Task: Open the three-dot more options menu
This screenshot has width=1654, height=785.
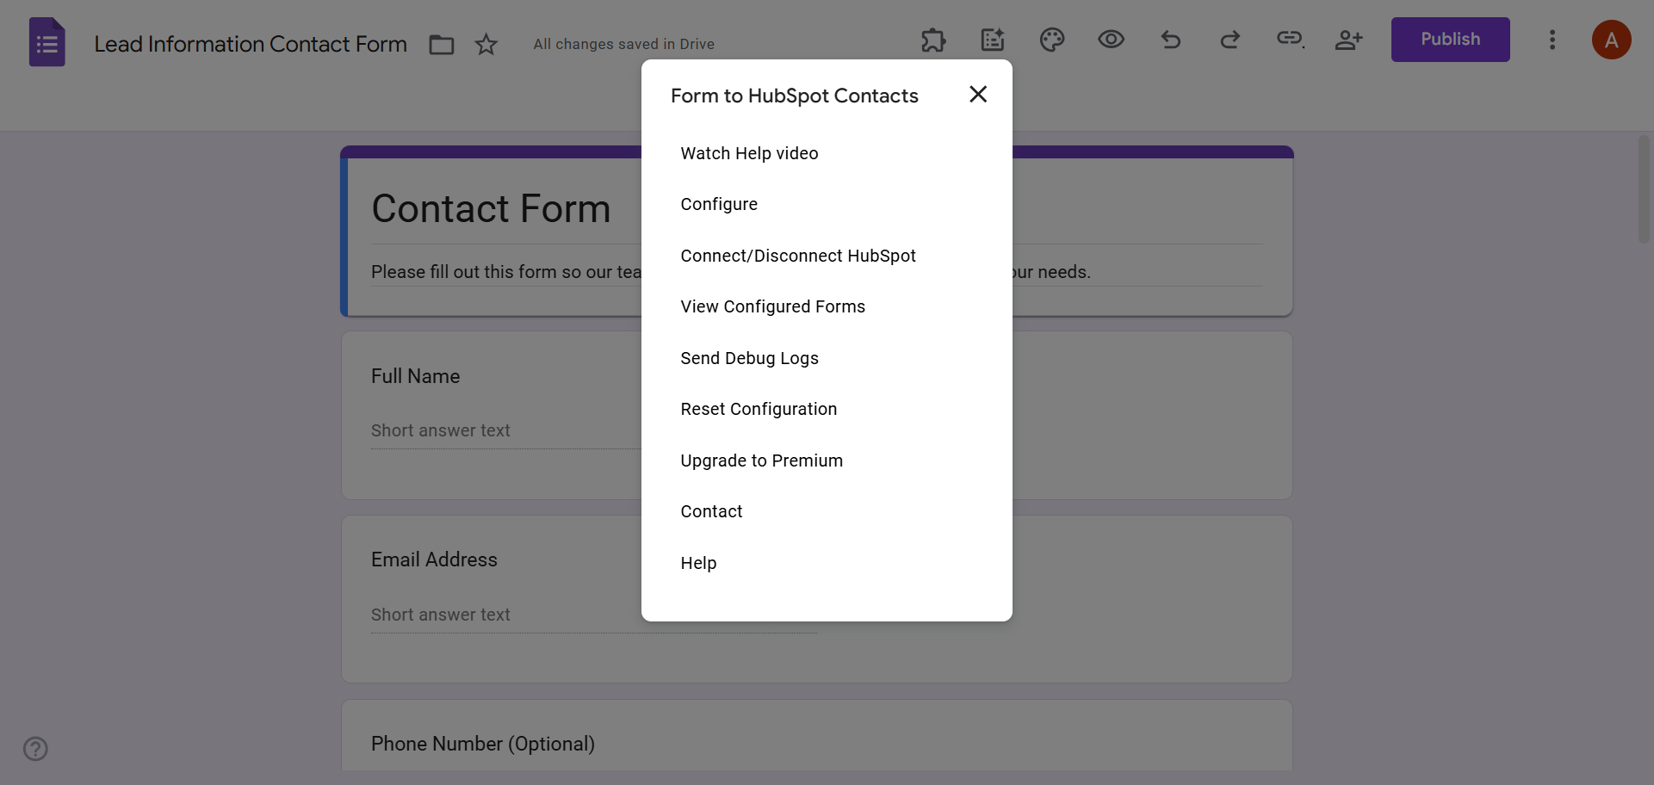Action: pos(1552,40)
